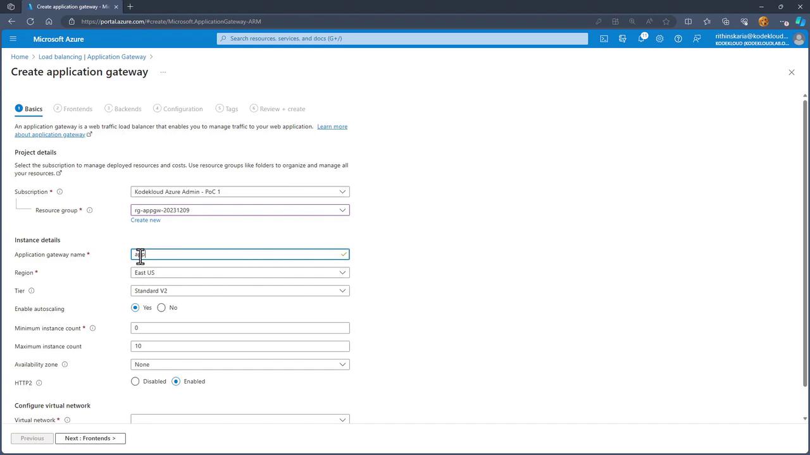Open Azure portal settings gear

tap(659, 39)
